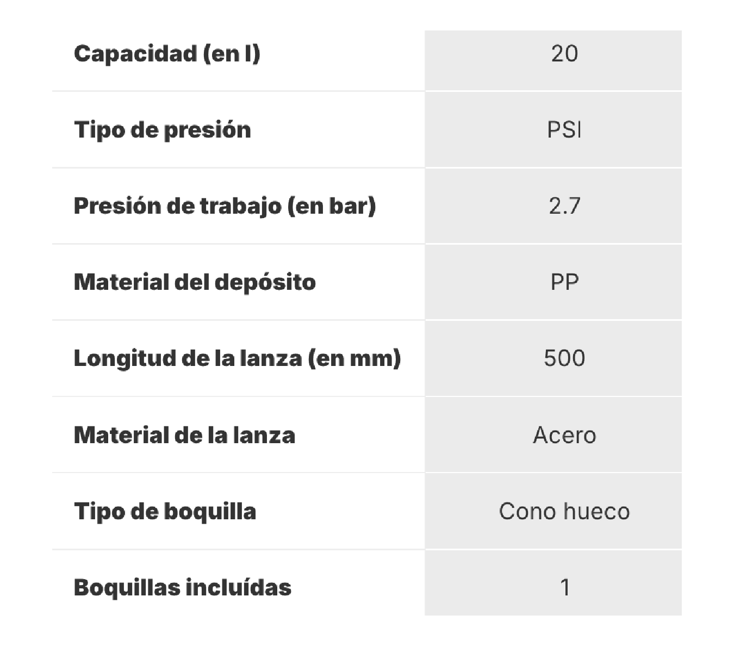The height and width of the screenshot is (646, 734).
Task: Select the PP material value
Action: [564, 282]
